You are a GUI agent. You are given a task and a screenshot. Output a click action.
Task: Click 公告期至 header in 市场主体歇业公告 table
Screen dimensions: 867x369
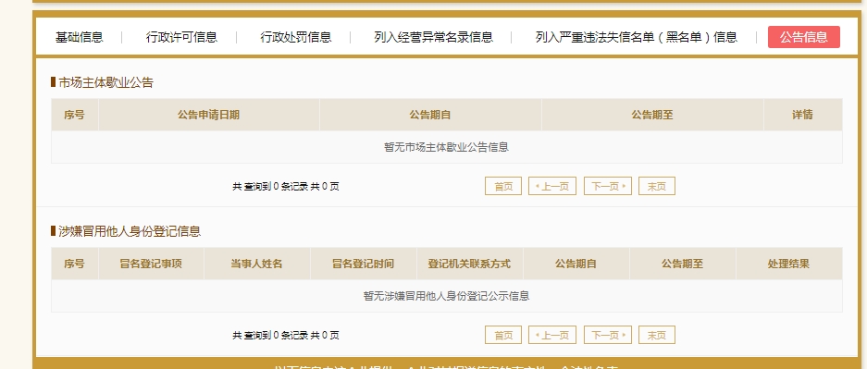pos(652,115)
